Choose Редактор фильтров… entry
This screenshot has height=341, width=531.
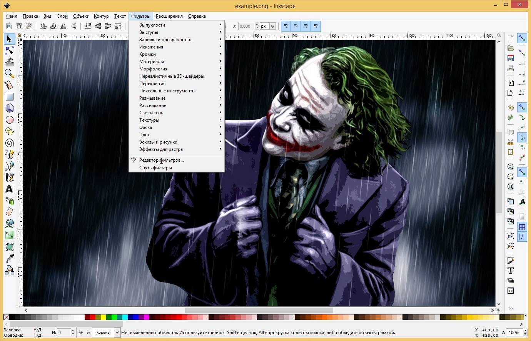[x=177, y=160]
